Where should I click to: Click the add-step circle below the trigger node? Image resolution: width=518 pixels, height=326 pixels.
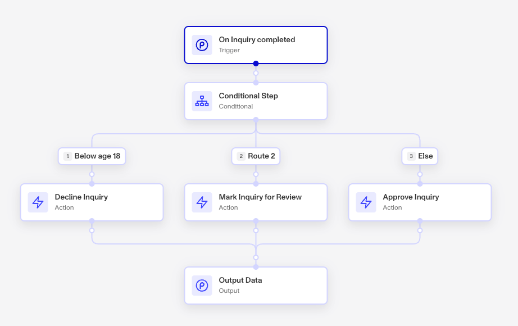256,73
